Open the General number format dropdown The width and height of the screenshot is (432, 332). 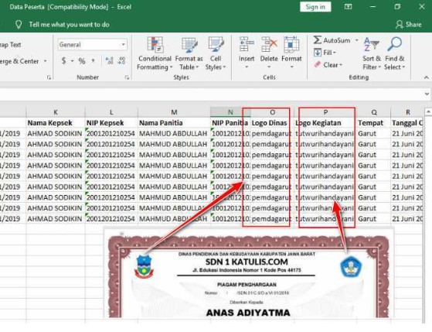[123, 44]
